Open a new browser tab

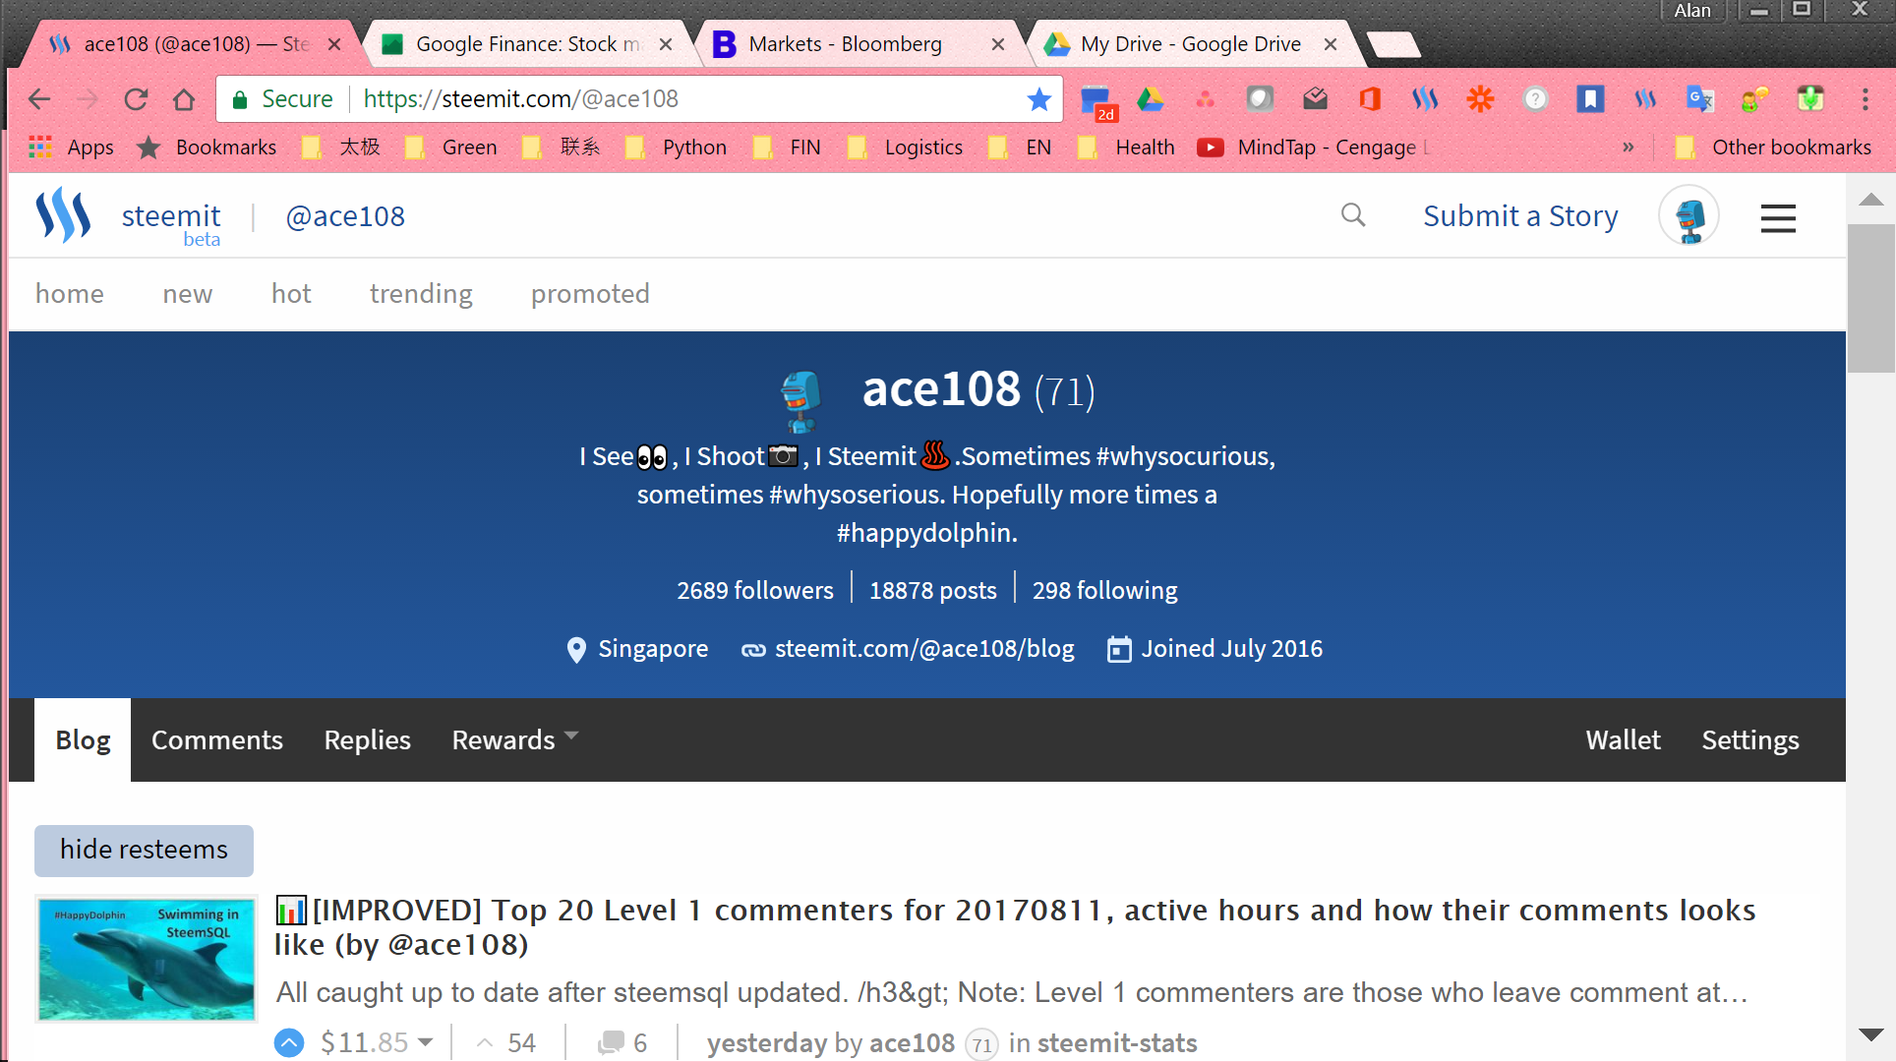tap(1392, 44)
